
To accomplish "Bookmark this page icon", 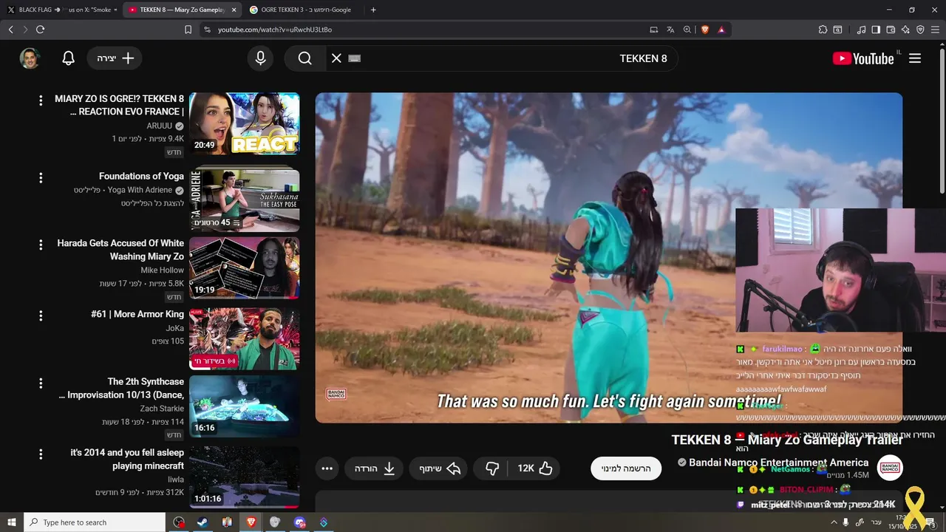I will tap(188, 30).
